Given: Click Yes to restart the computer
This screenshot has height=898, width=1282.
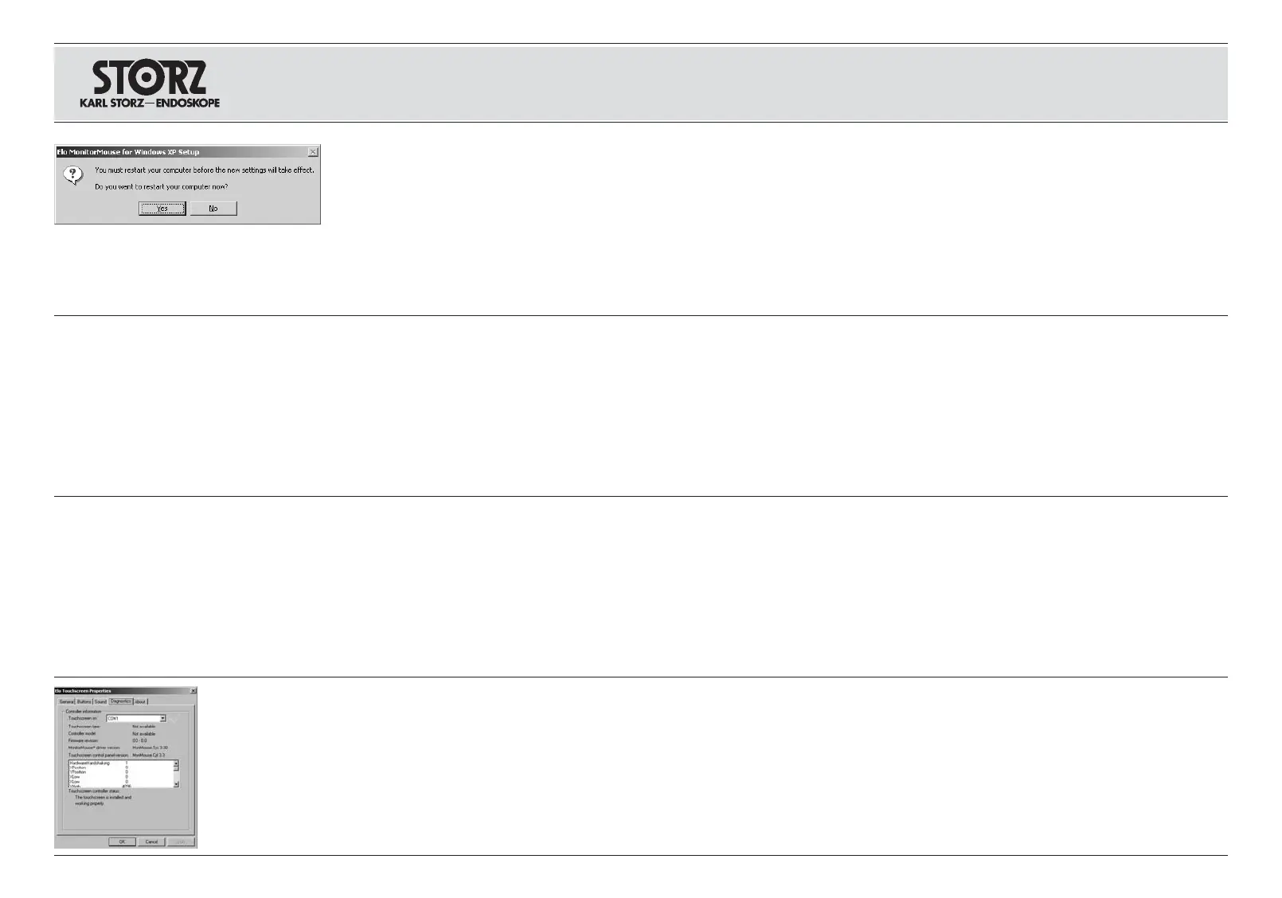Looking at the screenshot, I should (162, 209).
